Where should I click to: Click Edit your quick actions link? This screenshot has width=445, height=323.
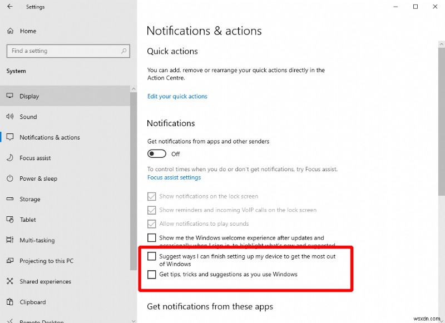[x=176, y=96]
